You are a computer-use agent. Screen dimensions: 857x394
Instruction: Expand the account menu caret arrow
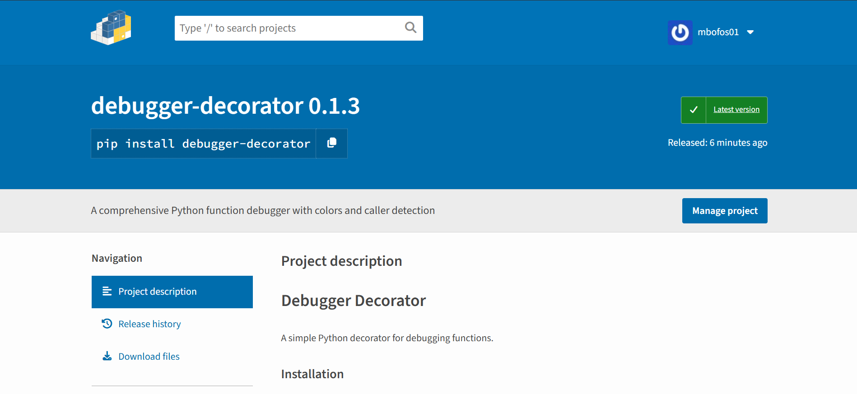pyautogui.click(x=750, y=32)
